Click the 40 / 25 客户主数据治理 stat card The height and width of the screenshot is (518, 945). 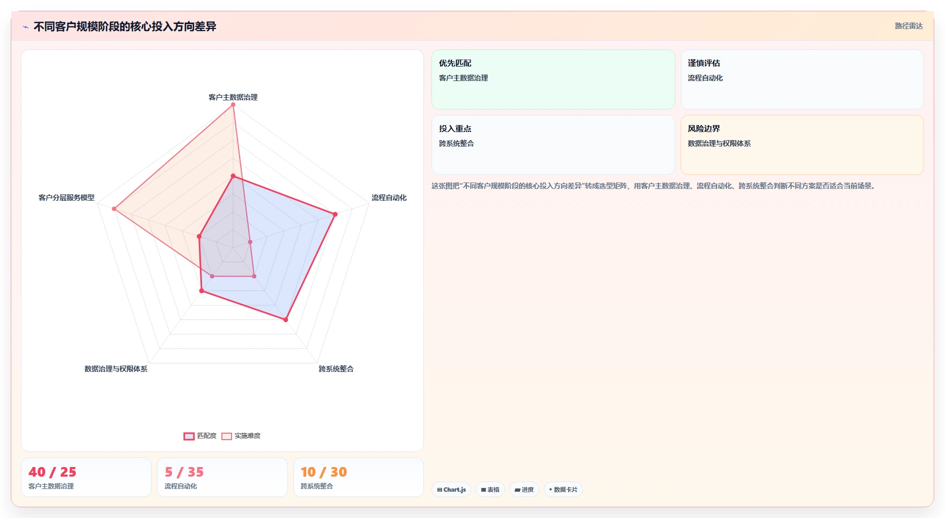pyautogui.click(x=86, y=477)
